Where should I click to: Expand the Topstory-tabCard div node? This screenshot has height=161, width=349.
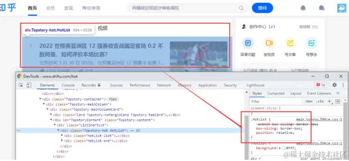pyautogui.click(x=51, y=115)
